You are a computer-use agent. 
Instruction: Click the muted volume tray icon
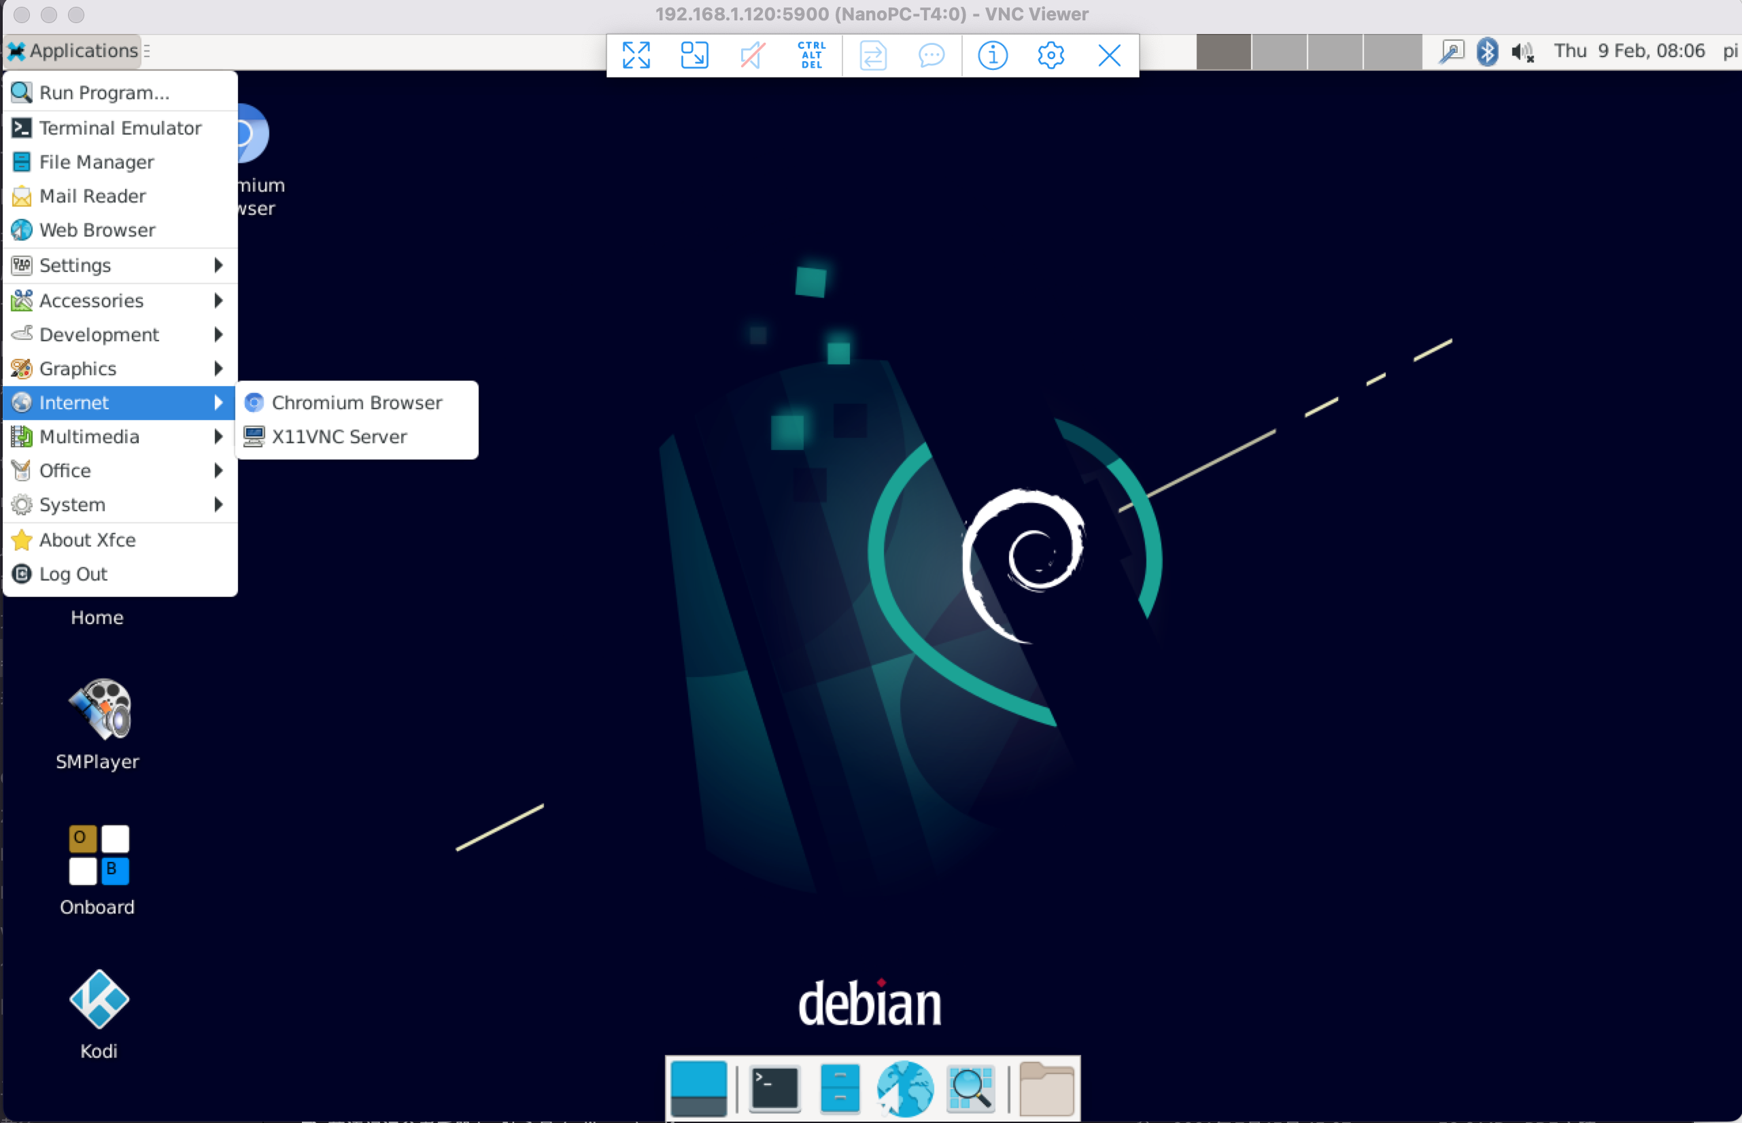(1522, 51)
